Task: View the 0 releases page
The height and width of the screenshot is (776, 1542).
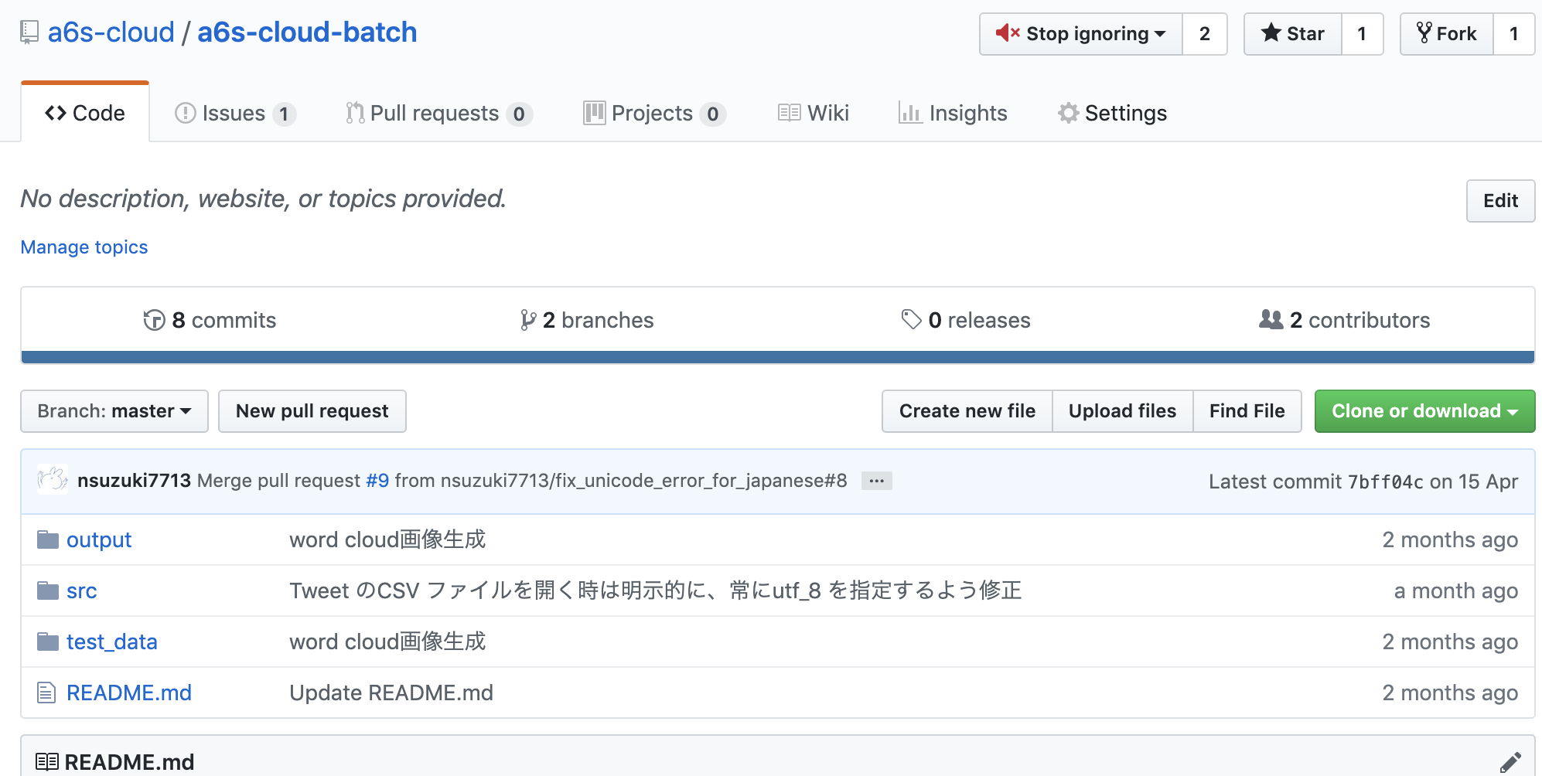Action: pyautogui.click(x=966, y=320)
